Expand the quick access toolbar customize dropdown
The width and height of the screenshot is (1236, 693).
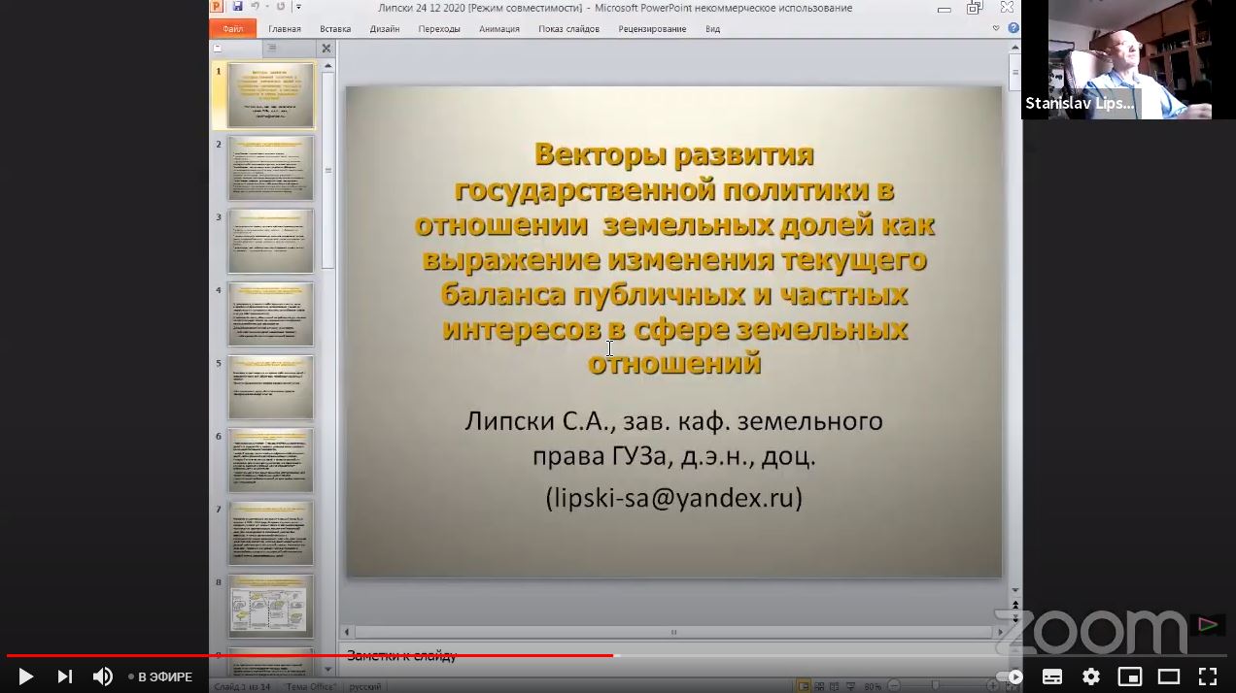coord(298,7)
